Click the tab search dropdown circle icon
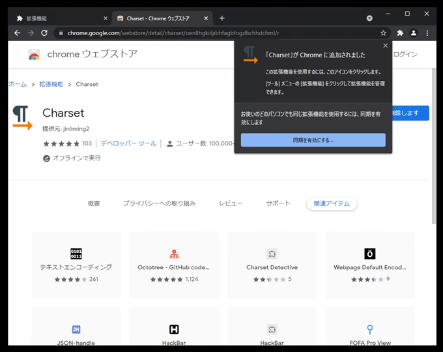This screenshot has height=352, width=443. pyautogui.click(x=369, y=18)
